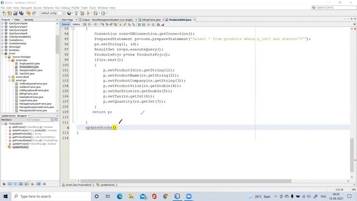Screen dimensions: 357x201
Task: Open the Window menu
Action: (103, 8)
